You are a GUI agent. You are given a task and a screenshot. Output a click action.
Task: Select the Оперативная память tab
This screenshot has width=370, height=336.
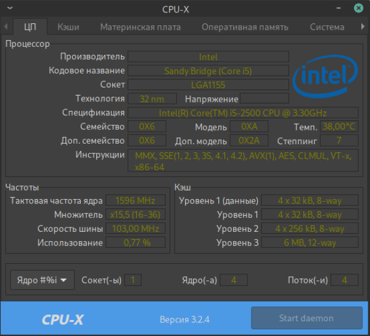coord(245,27)
